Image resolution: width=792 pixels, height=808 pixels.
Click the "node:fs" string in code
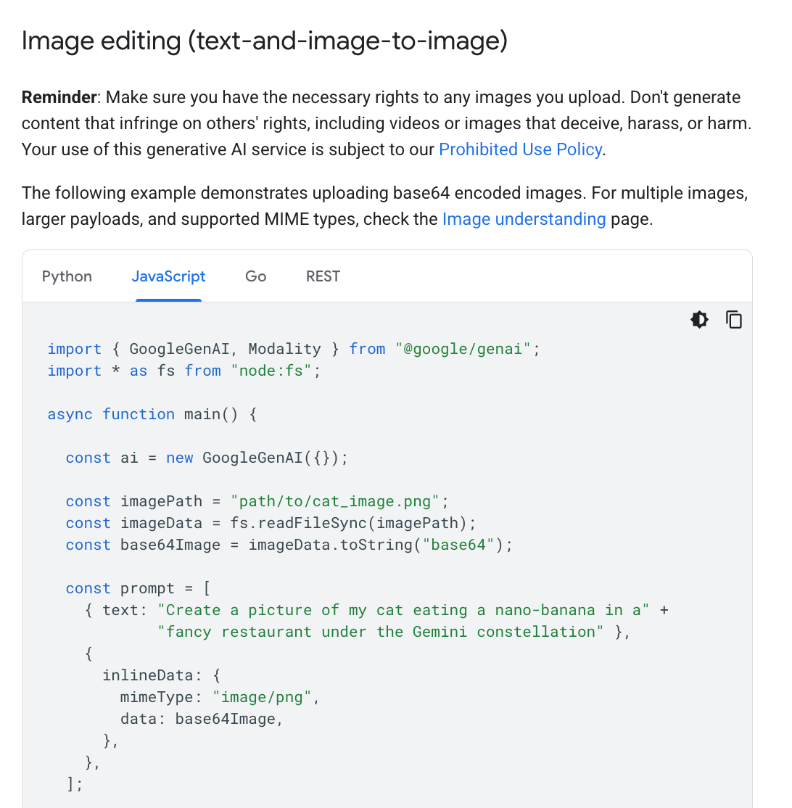click(271, 371)
